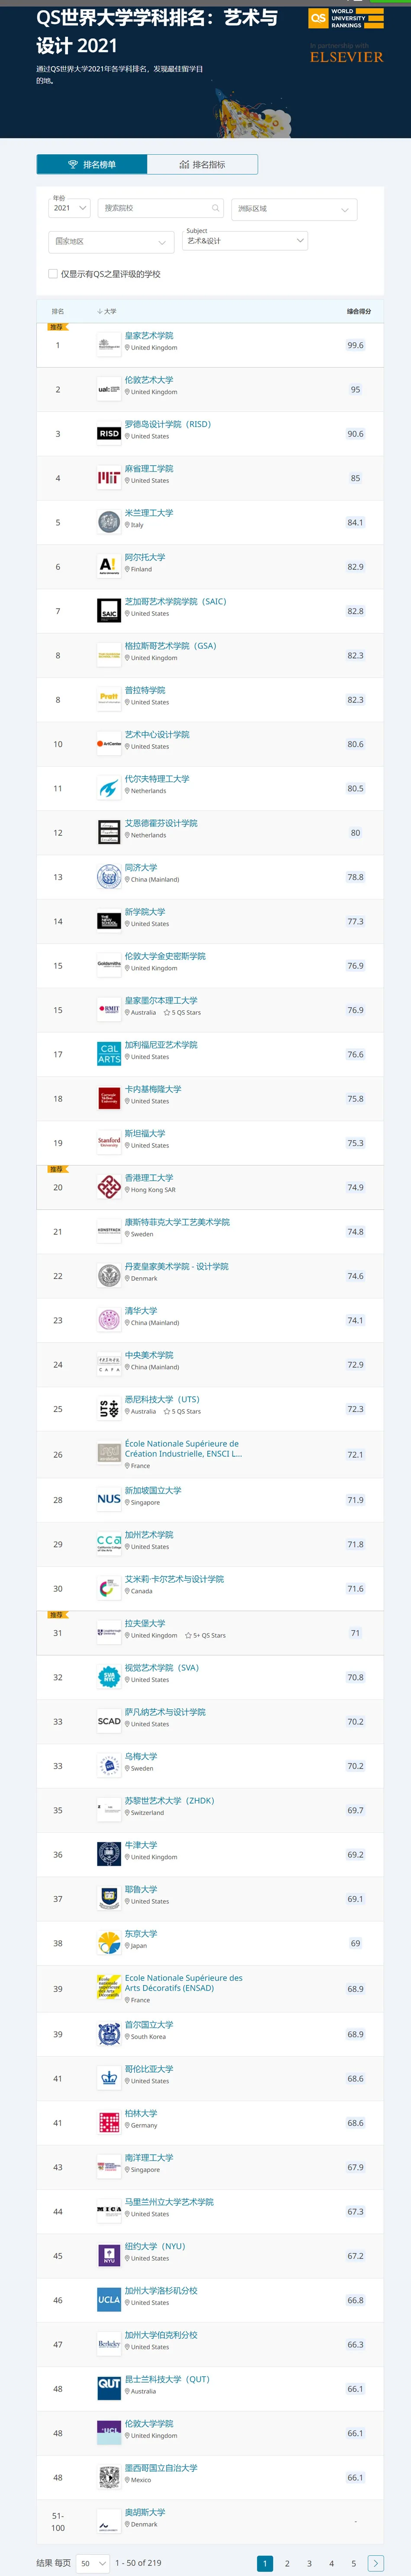Open the 国家地区 dropdown
Viewport: 411px width, 2576px height.
[112, 241]
